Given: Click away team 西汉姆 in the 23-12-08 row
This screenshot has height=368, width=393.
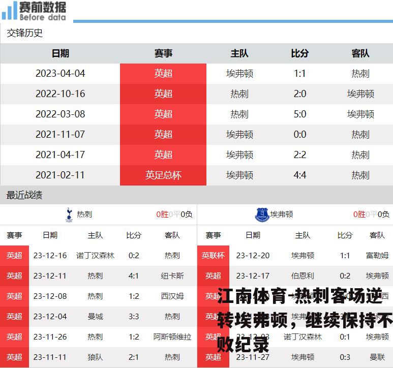Looking at the screenshot, I should [x=172, y=296].
